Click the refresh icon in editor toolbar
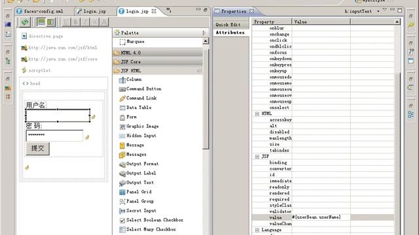This screenshot has height=235, width=419. [25, 22]
